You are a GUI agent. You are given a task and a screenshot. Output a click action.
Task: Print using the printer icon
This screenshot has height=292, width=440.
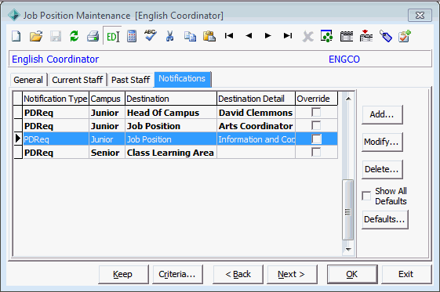(93, 36)
